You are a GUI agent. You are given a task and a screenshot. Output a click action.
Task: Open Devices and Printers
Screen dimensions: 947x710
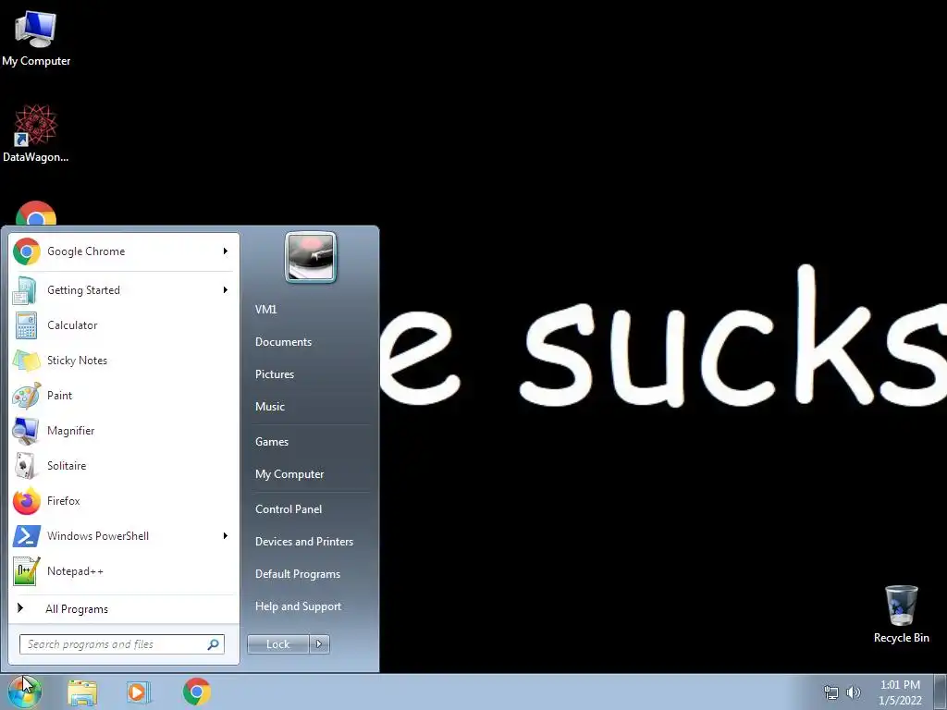tap(304, 542)
